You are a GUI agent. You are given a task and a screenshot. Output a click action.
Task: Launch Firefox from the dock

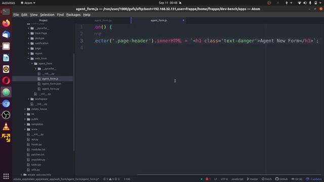(x=6, y=23)
